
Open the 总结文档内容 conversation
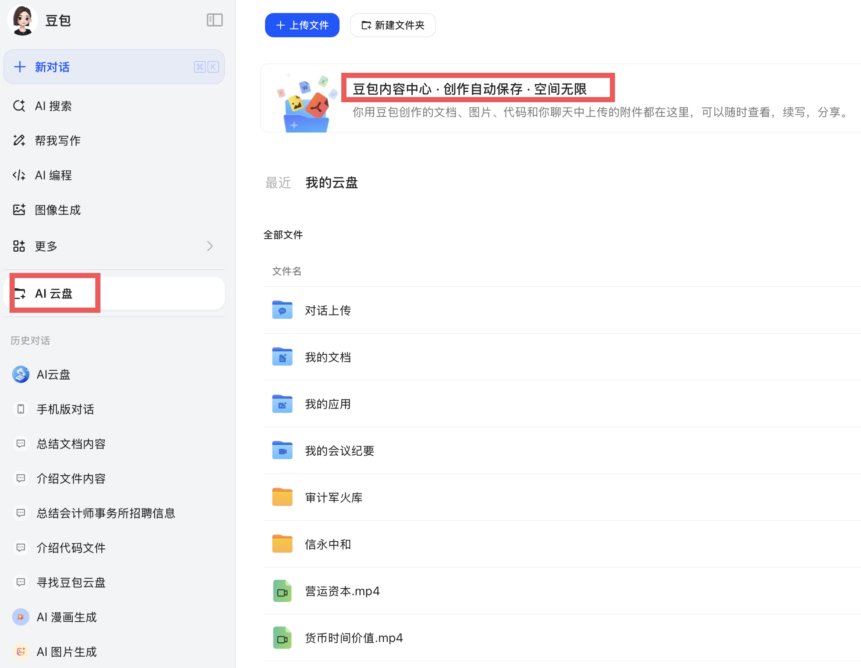[114, 444]
